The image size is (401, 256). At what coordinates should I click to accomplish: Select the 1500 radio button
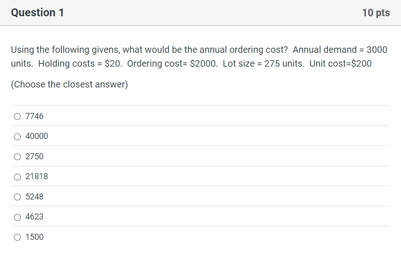(17, 237)
